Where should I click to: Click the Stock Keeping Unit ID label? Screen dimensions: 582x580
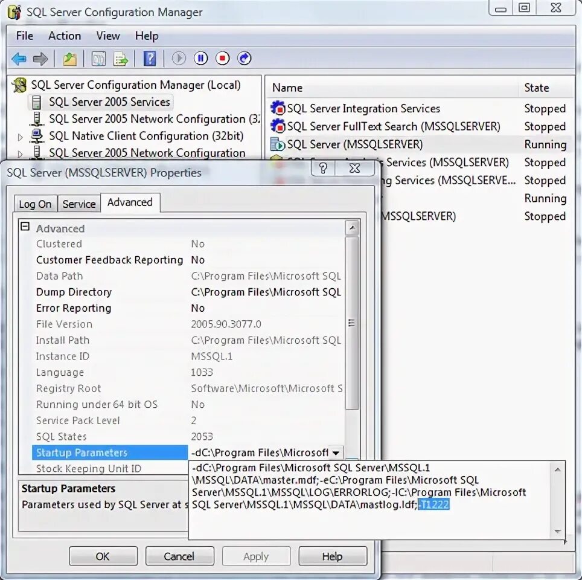coord(89,469)
